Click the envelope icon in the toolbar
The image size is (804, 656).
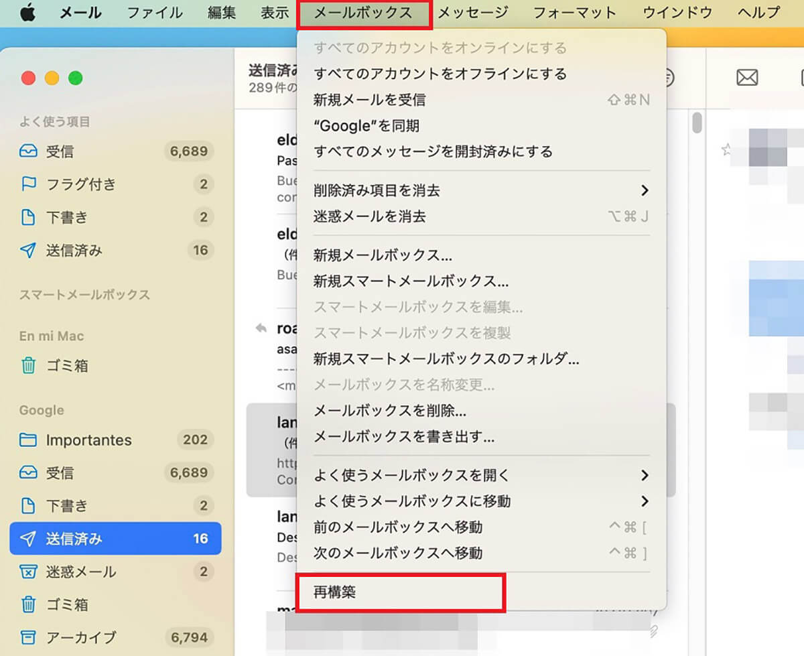(x=746, y=78)
